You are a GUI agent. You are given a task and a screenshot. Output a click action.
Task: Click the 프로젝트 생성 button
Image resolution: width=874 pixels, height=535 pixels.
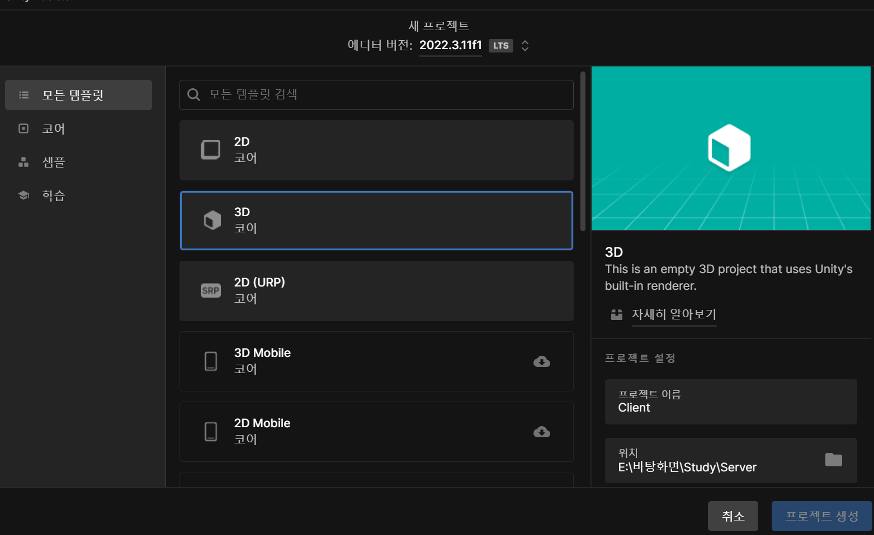click(822, 516)
